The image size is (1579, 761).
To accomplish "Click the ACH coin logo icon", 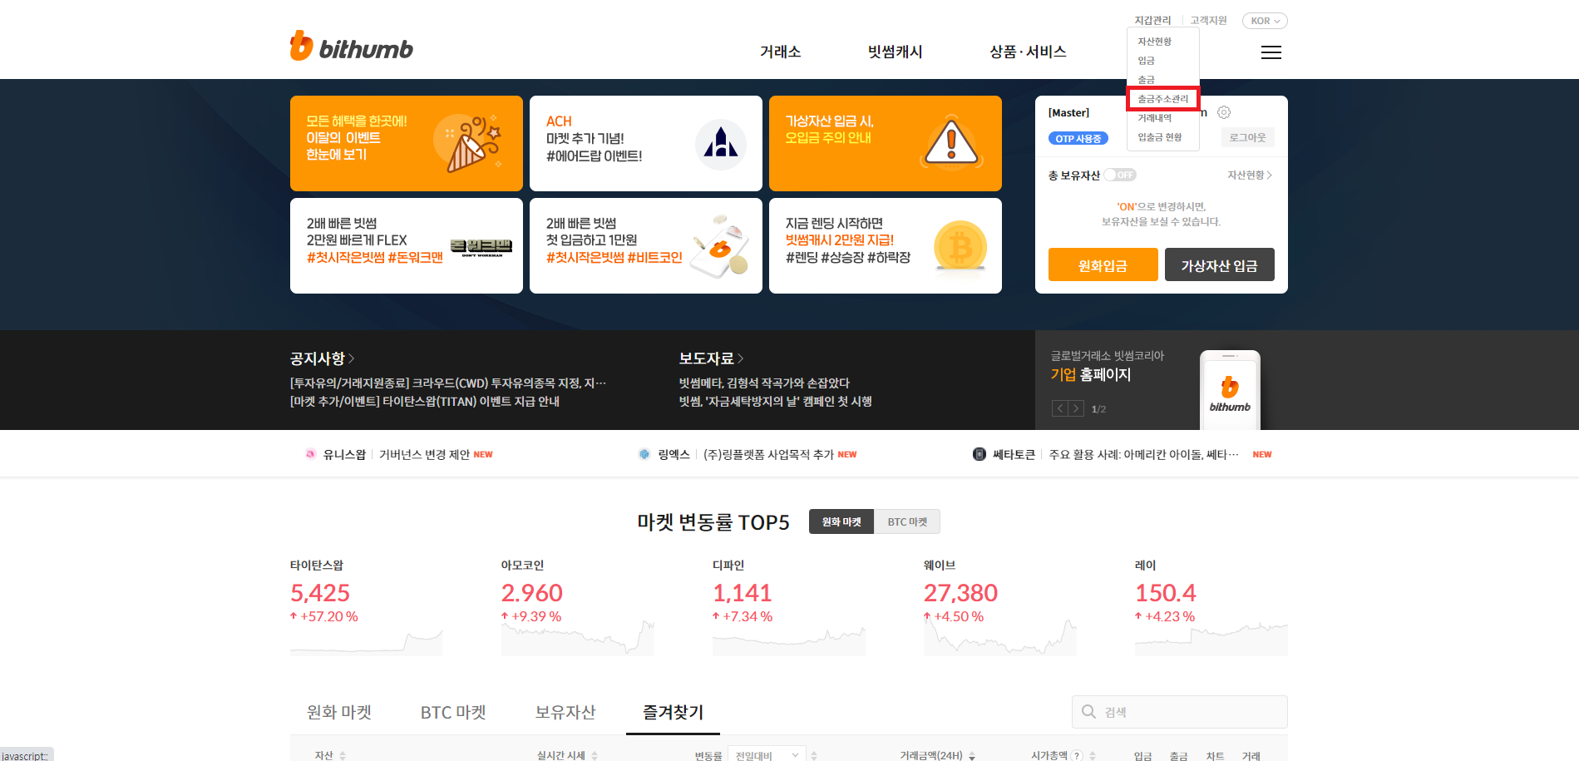I will coord(720,144).
